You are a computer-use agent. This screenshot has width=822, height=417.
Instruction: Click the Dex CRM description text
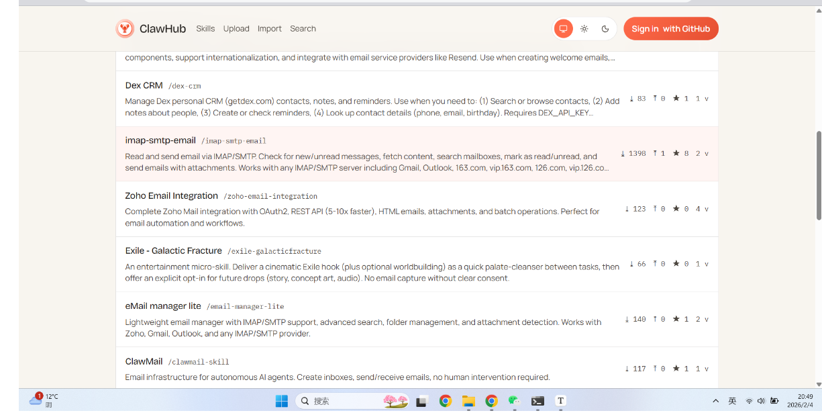pos(372,107)
